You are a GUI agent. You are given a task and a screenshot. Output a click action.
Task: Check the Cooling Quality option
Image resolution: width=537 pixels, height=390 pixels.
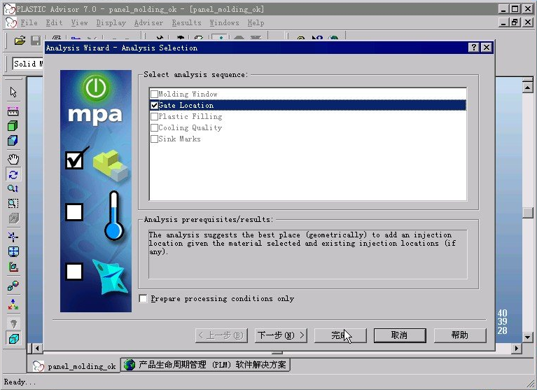click(x=155, y=127)
